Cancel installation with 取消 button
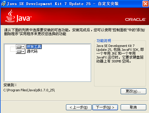 tap(133, 107)
